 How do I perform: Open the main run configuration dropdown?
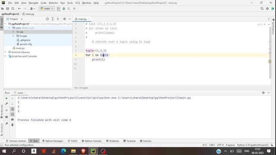[x=47, y=9]
